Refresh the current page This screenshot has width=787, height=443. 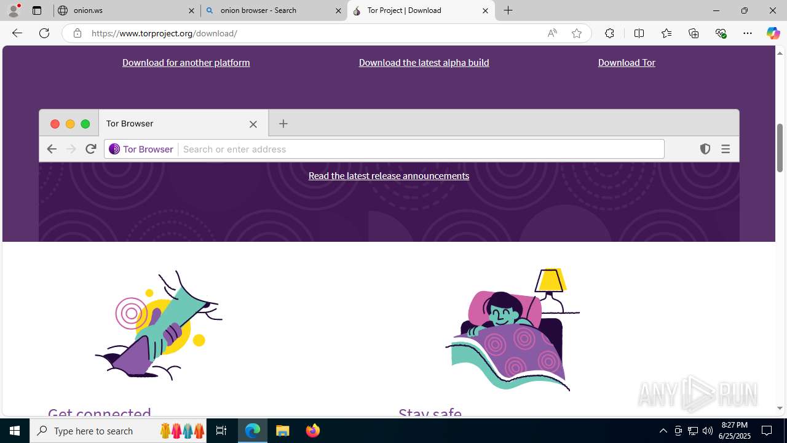point(44,33)
